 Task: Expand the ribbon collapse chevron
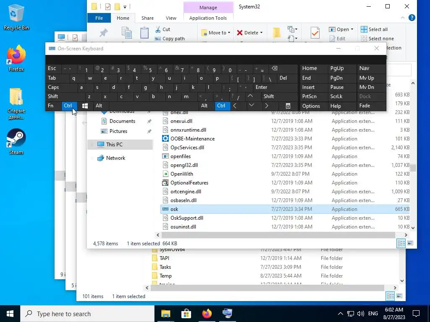point(403,18)
